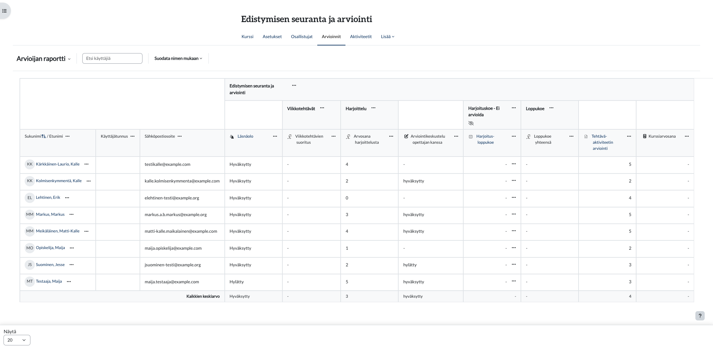Open Suodata nimen mukaan filter dropdown
This screenshot has height=347, width=713.
pyautogui.click(x=178, y=59)
